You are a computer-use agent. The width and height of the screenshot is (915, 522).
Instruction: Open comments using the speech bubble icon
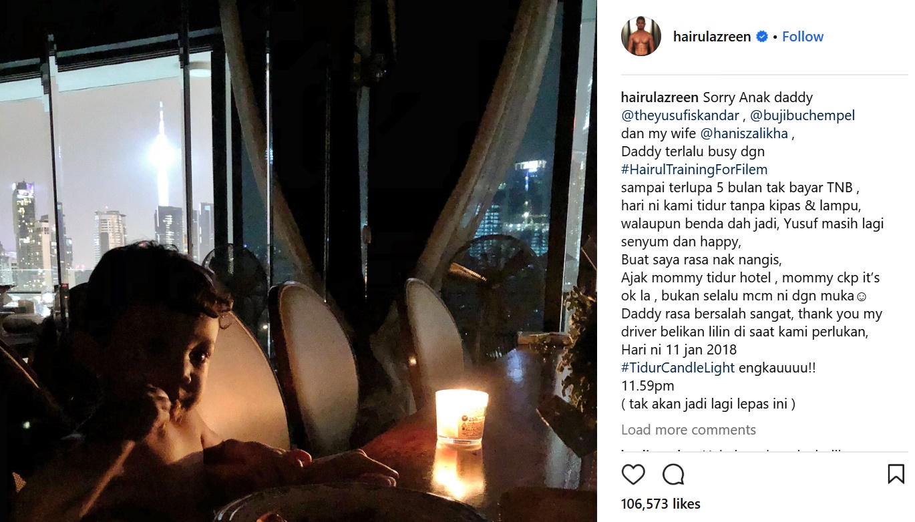pyautogui.click(x=673, y=474)
